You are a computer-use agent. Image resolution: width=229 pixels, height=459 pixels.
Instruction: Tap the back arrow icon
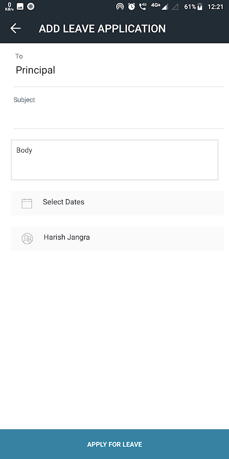pyautogui.click(x=15, y=28)
